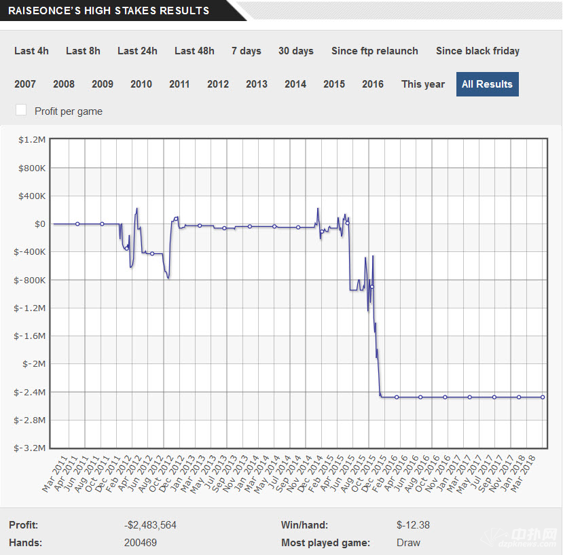The image size is (563, 555).
Task: Click the last data point on graph line
Action: click(542, 397)
